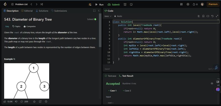This screenshot has width=221, height=106.
Task: Place cursor on line 8 myDia code
Action: pos(155,46)
